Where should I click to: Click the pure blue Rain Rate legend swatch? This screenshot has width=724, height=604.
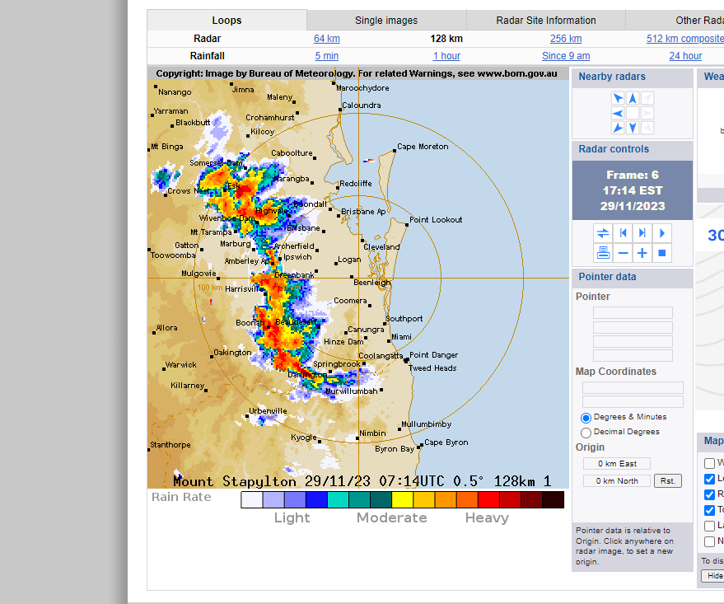click(316, 500)
